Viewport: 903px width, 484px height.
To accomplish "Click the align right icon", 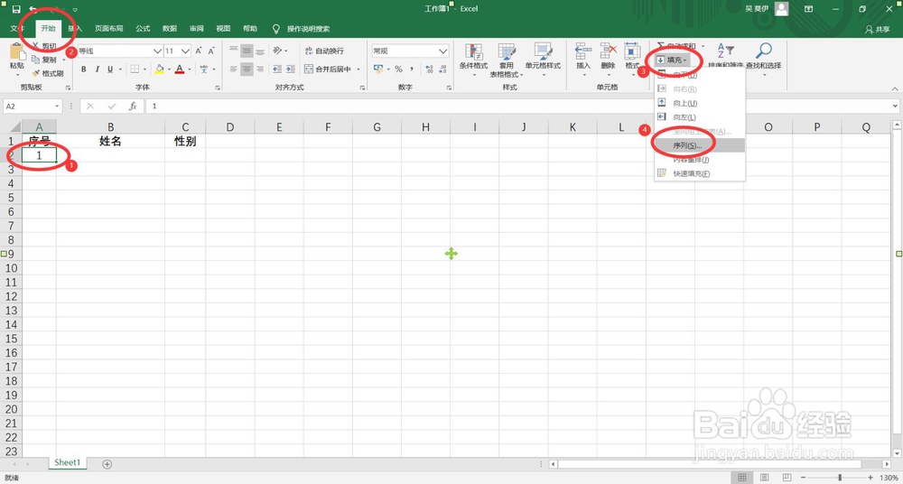I will coord(260,70).
